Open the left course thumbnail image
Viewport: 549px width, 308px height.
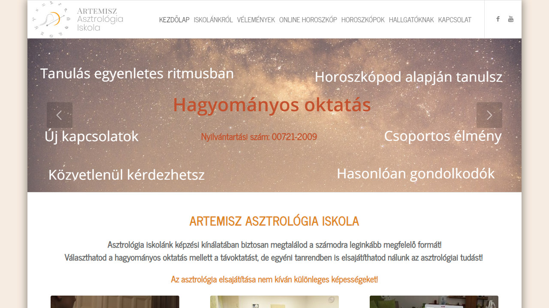pos(115,302)
